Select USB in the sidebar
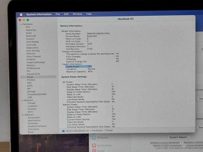Viewport: 203px width, 152px height. pyautogui.click(x=29, y=97)
